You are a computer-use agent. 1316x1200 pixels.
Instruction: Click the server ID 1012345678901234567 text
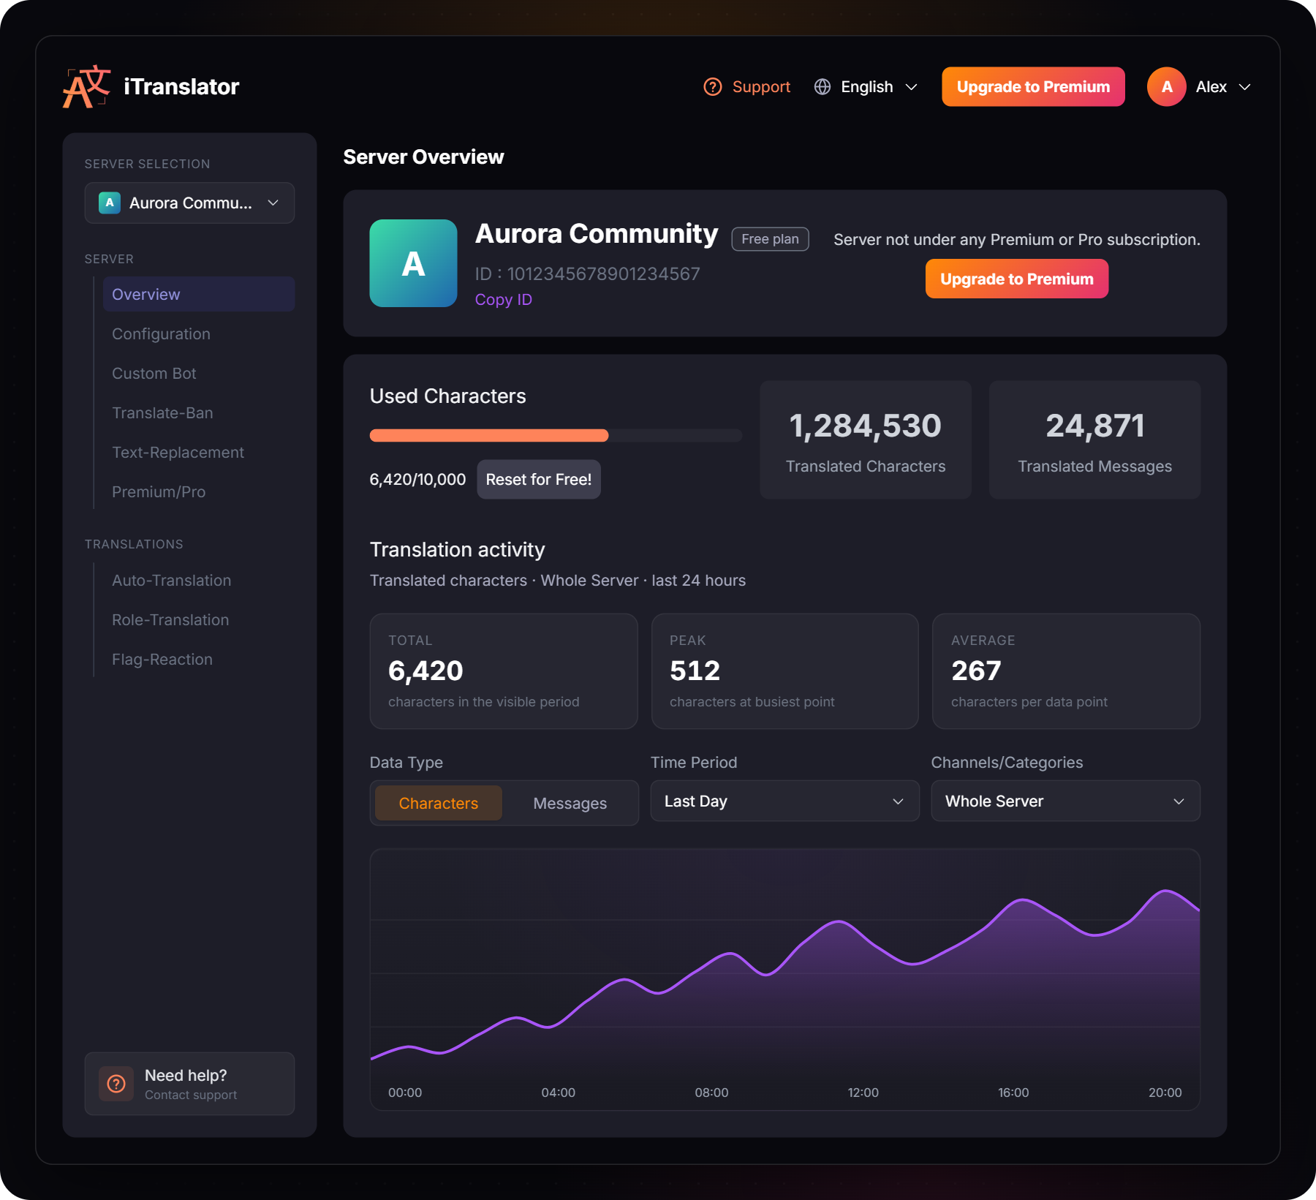(604, 273)
